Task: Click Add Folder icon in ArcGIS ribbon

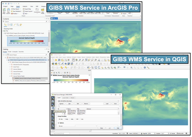Action: 42,10
